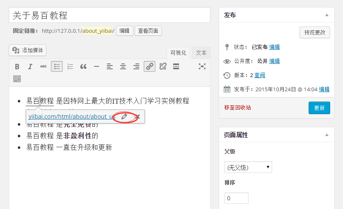Click the Add Media button (添加媒体)
Screen dimensions: 343x209
coord(28,50)
